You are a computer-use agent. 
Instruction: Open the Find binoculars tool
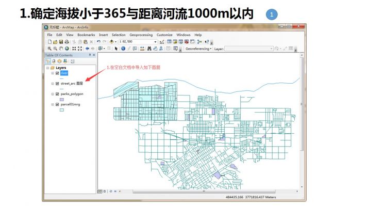tap(149, 49)
